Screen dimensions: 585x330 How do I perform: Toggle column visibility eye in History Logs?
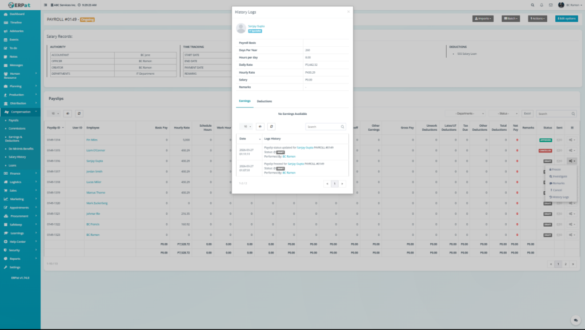point(260,126)
